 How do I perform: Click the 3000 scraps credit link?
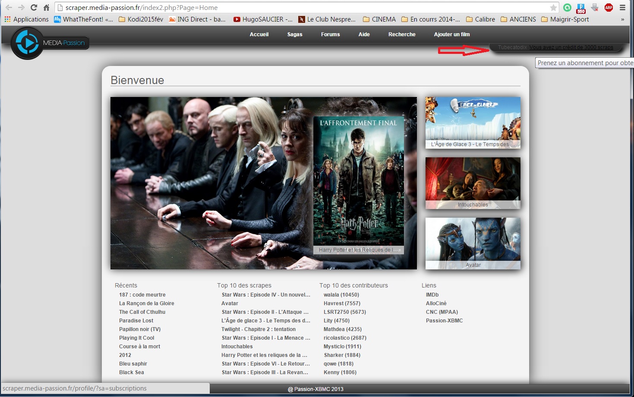click(x=571, y=47)
